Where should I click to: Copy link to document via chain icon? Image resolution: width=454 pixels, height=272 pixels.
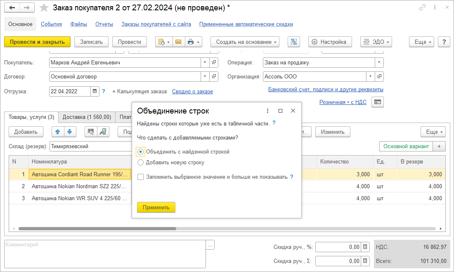click(x=423, y=7)
